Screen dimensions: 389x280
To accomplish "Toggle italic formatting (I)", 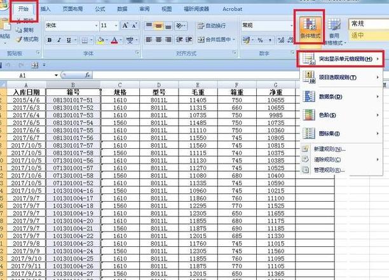I will 59,40.
